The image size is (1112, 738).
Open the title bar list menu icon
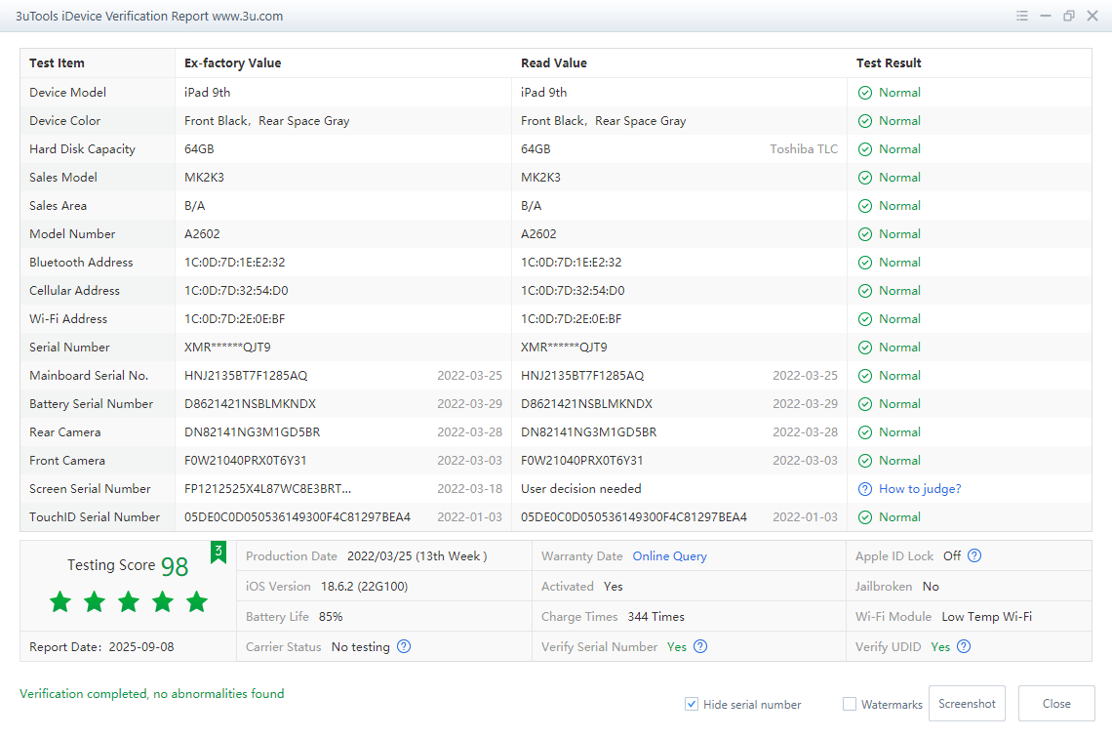pos(1022,16)
